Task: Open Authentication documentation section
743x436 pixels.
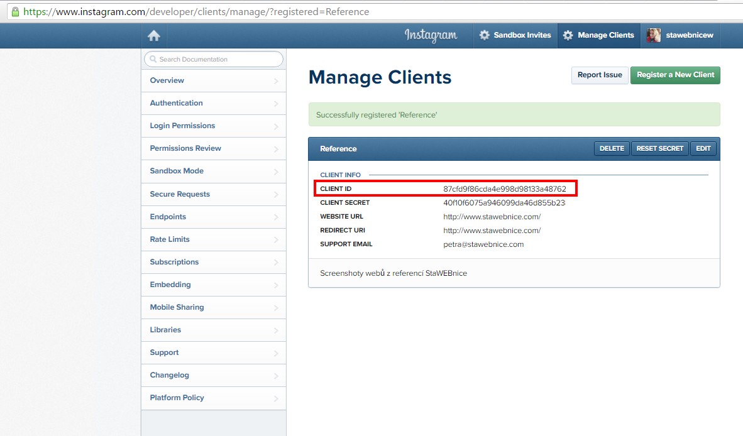Action: [x=214, y=103]
